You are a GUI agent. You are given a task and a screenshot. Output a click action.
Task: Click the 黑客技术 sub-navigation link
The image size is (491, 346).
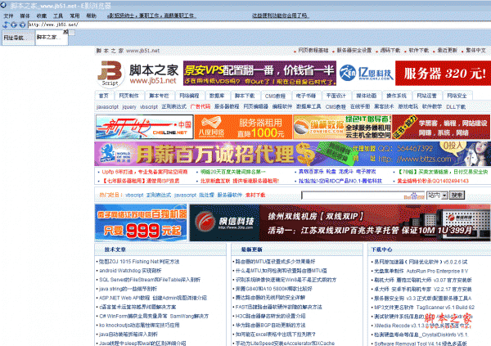tap(384, 107)
